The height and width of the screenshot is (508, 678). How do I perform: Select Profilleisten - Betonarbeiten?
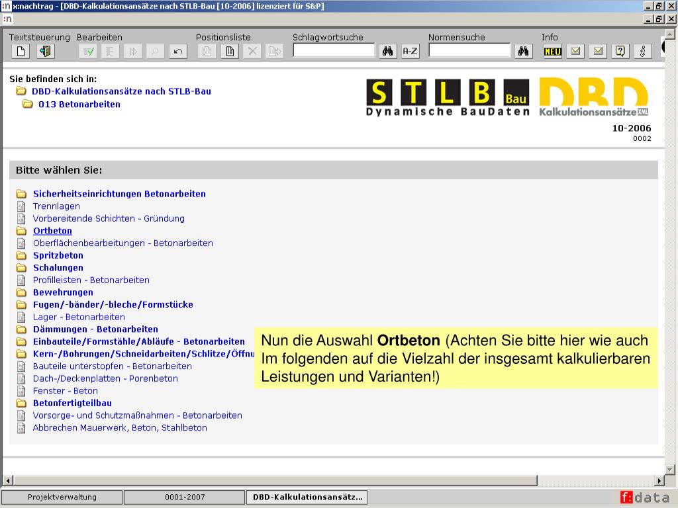(x=91, y=280)
